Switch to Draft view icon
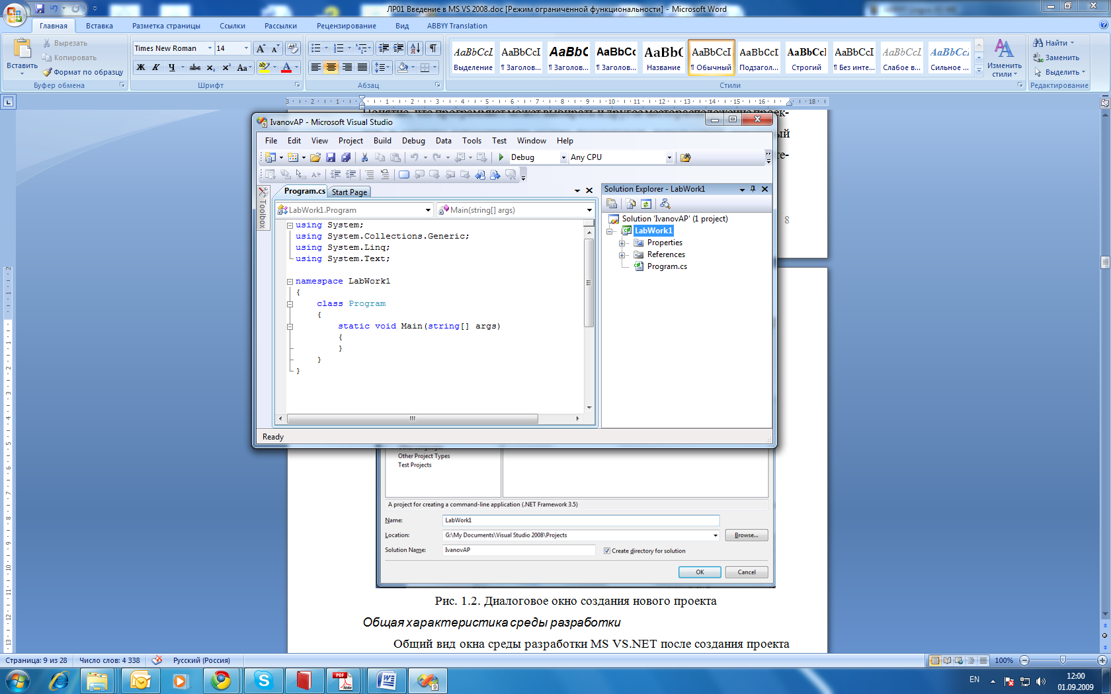 click(x=983, y=660)
